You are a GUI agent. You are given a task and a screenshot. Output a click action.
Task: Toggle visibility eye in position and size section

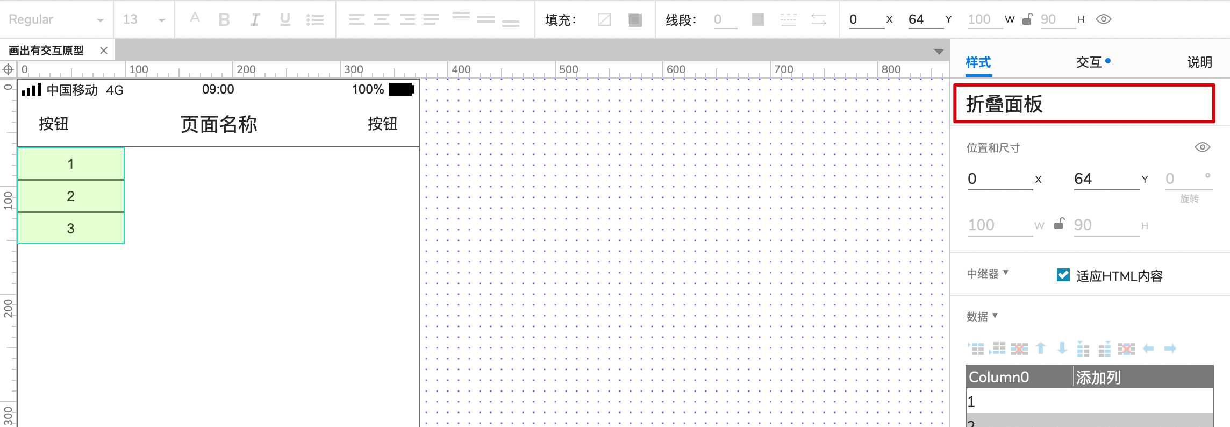[1203, 147]
